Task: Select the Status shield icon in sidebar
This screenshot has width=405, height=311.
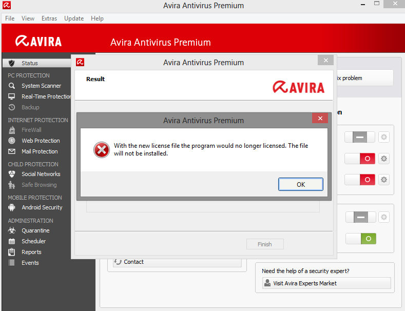Action: (12, 63)
